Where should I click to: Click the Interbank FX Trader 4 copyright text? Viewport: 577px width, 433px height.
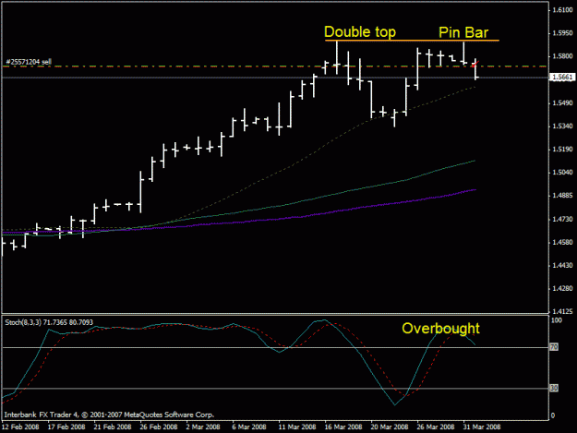click(x=109, y=415)
